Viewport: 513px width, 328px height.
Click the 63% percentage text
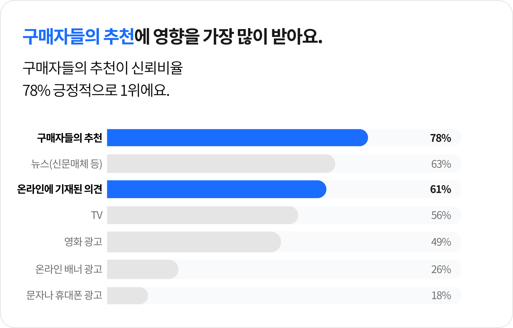click(441, 164)
